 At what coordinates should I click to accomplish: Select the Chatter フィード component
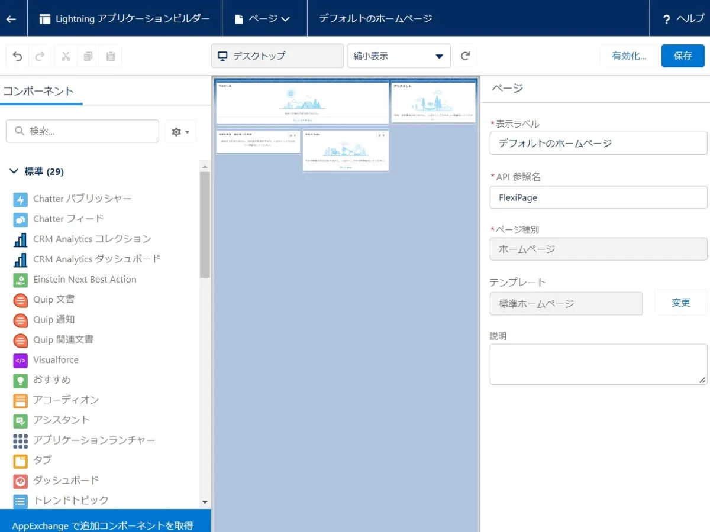click(x=67, y=219)
